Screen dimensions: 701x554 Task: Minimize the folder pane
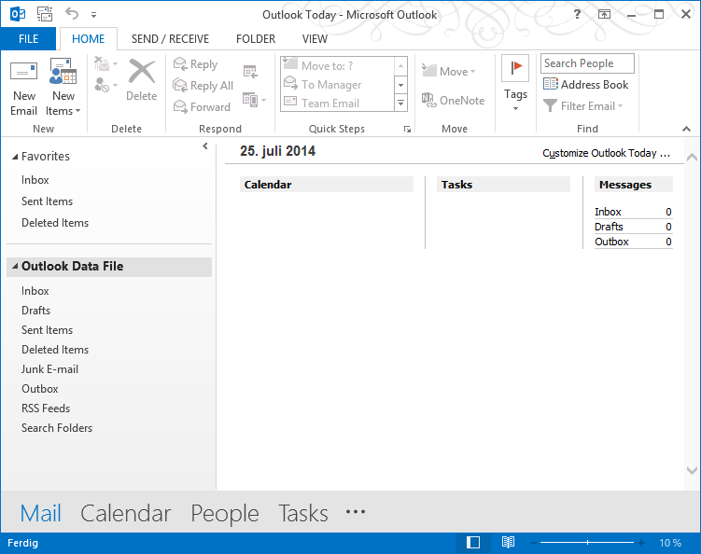pos(205,145)
